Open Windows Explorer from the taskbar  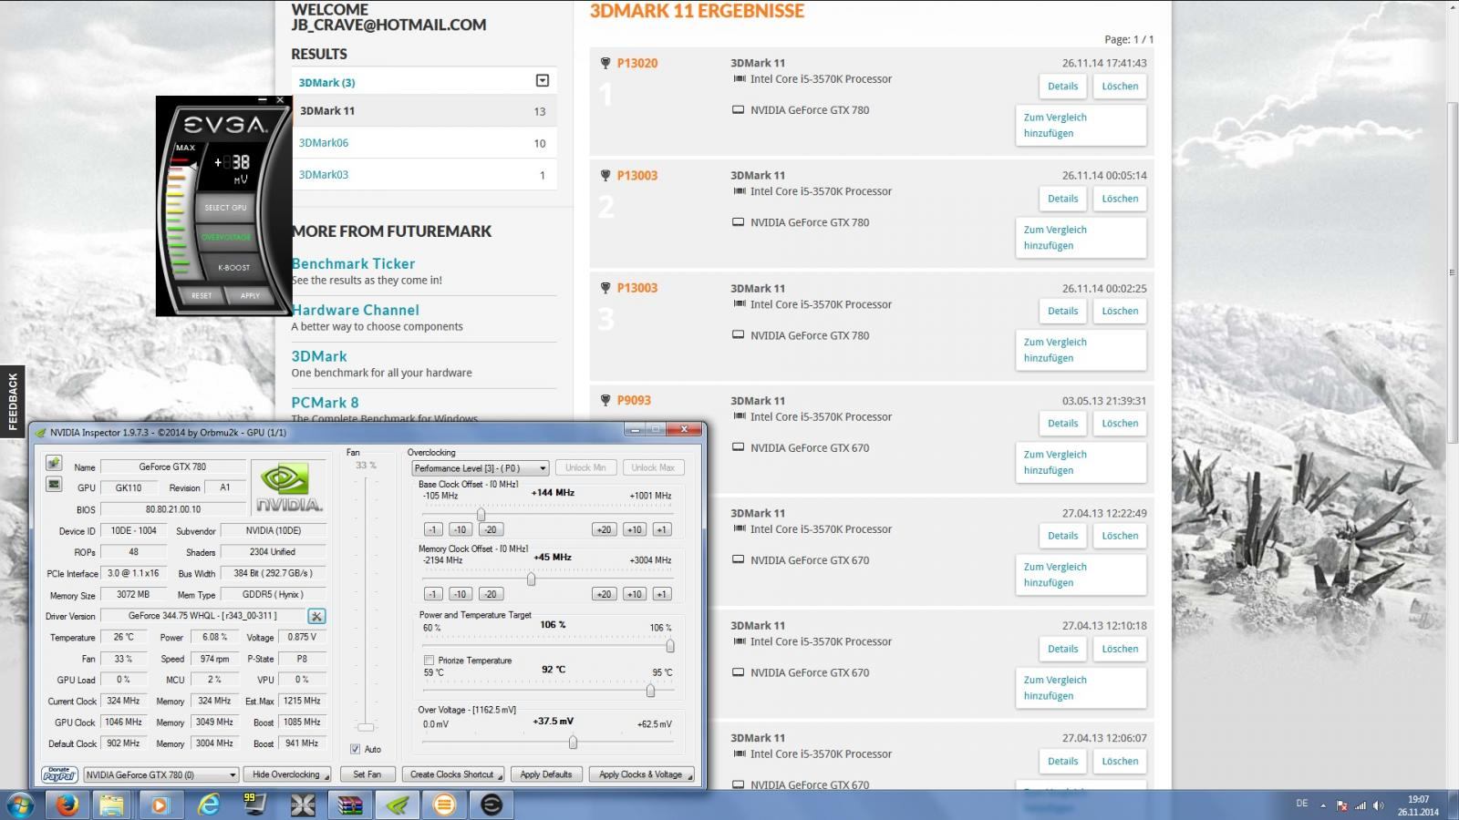(x=112, y=805)
